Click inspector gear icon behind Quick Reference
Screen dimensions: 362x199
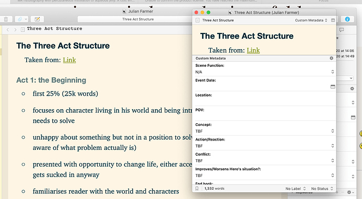pyautogui.click(x=352, y=88)
